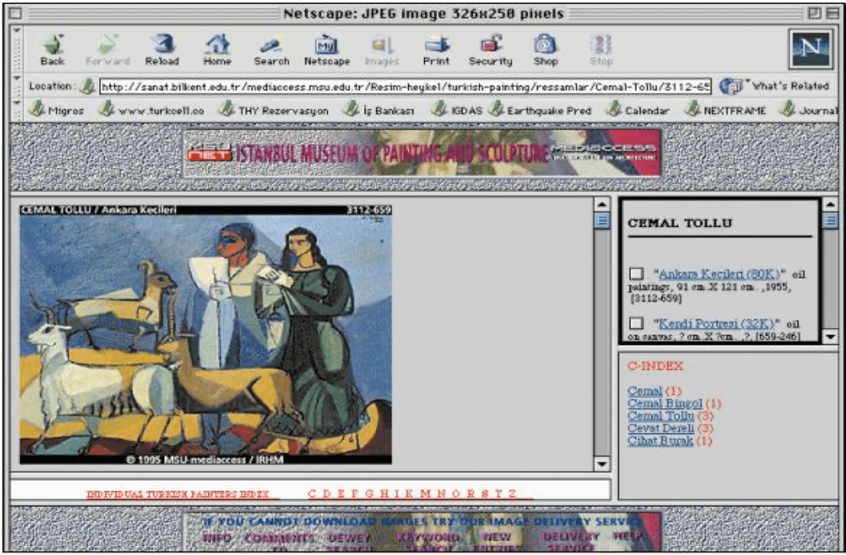Open the IGDAS bookmark
The image size is (846, 555).
[457, 110]
